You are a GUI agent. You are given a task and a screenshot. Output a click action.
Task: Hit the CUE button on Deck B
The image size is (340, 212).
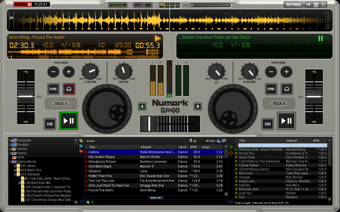(268, 124)
